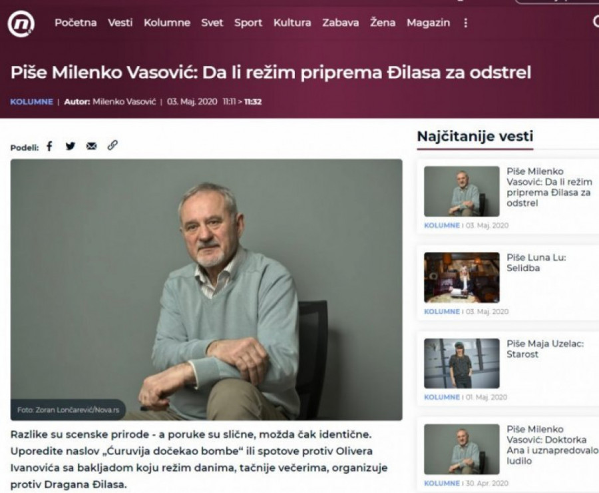Open author Milenko Vasović link
Image resolution: width=599 pixels, height=493 pixels.
pyautogui.click(x=124, y=102)
